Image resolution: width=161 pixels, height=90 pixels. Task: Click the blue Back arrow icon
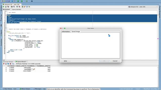(x=12, y=1)
